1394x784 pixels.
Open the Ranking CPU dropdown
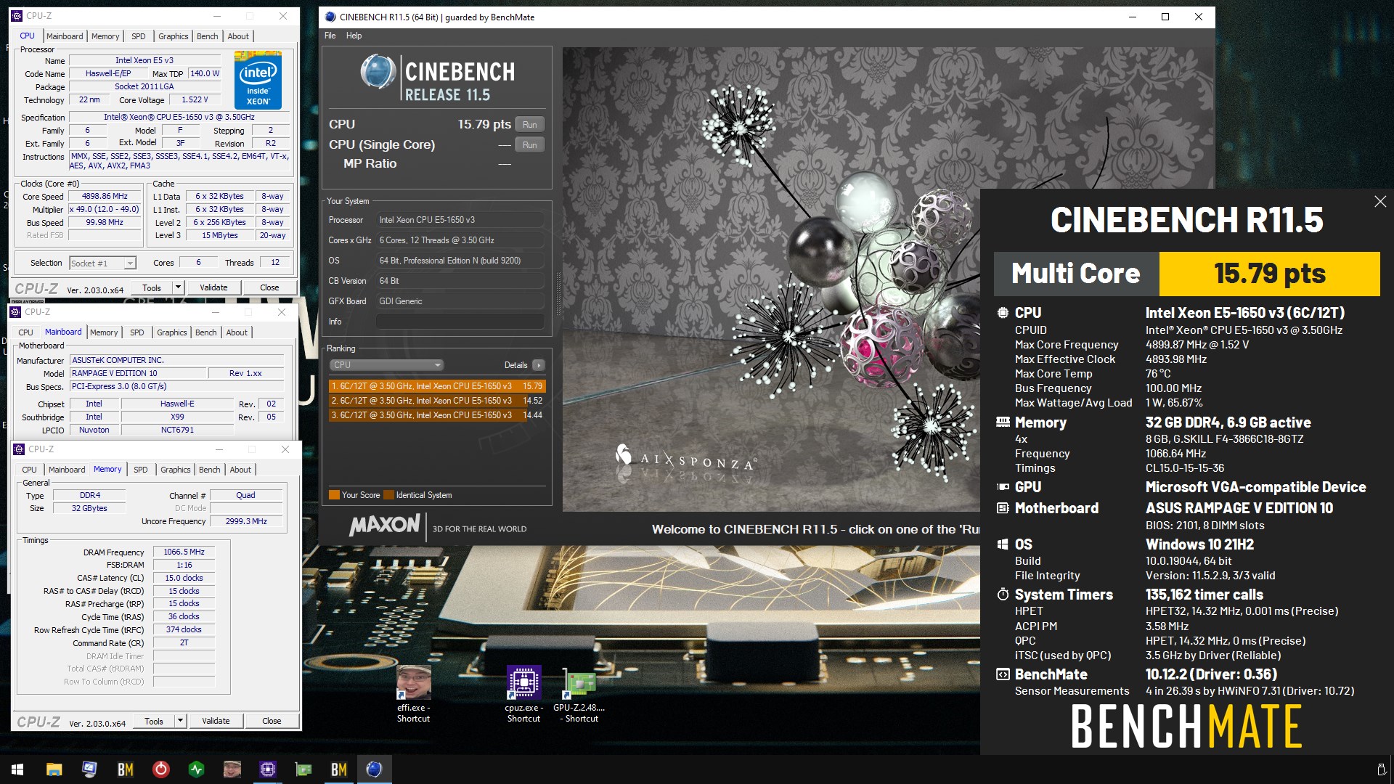click(x=386, y=365)
